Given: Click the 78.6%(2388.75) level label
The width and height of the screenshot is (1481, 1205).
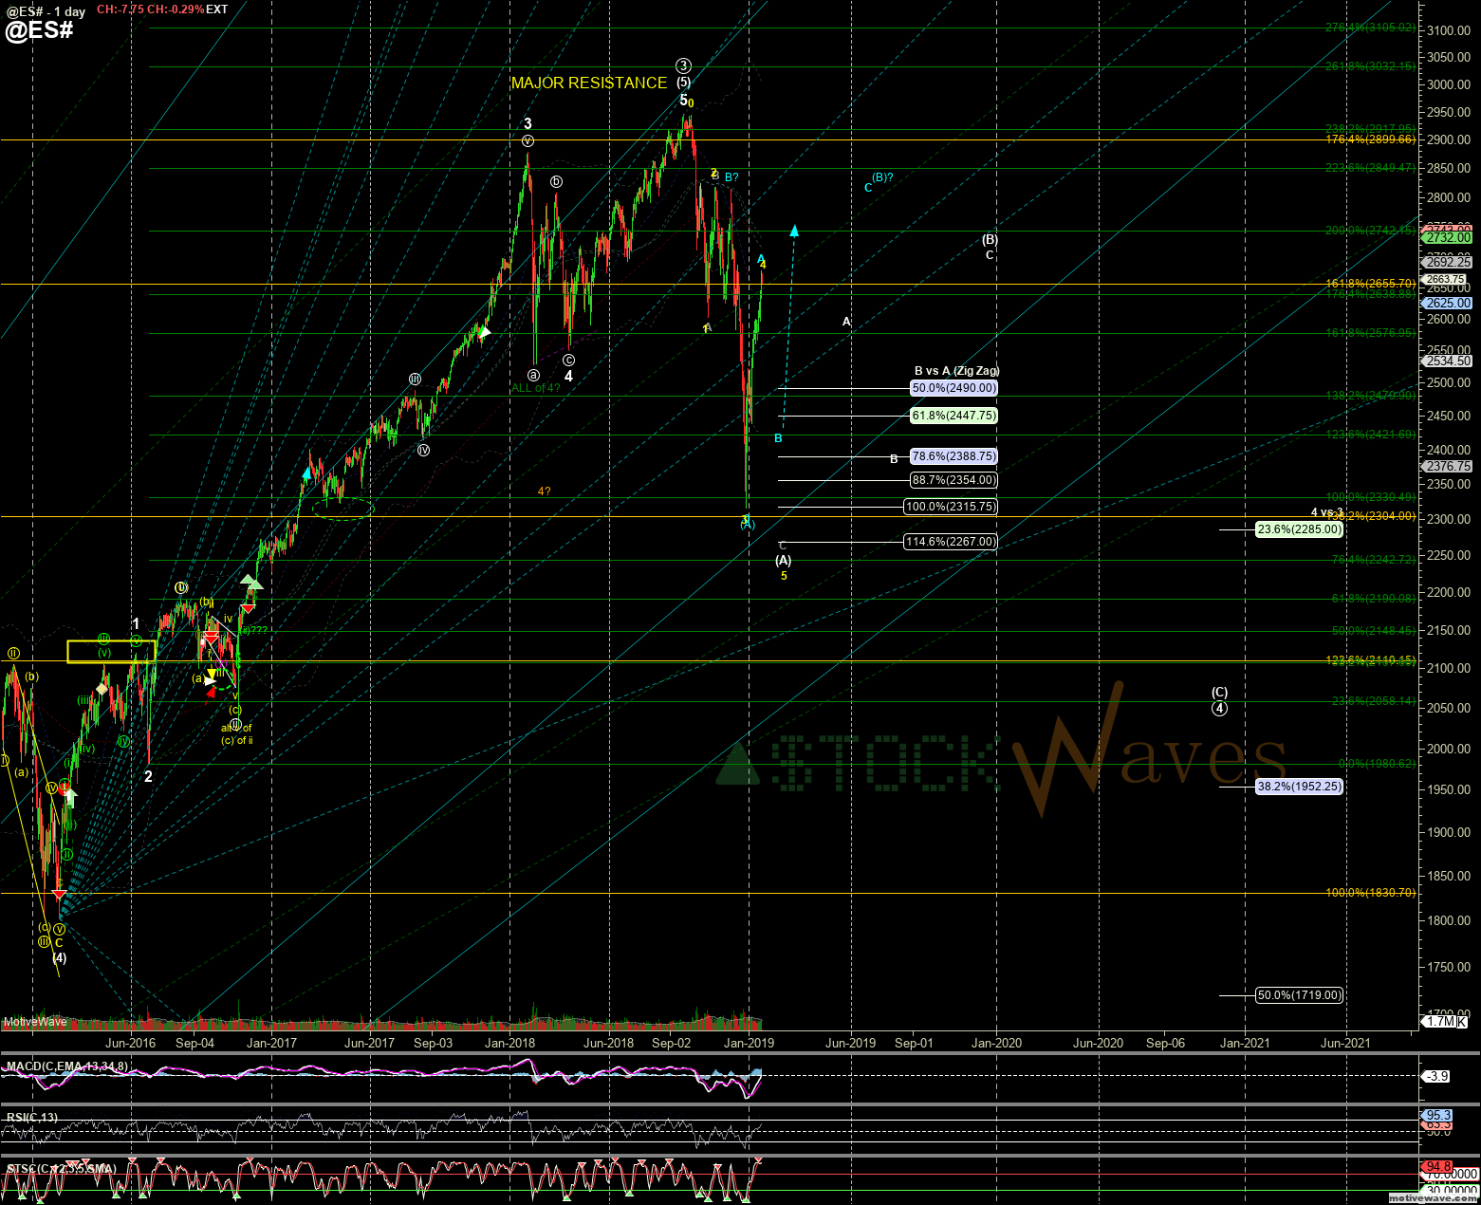Looking at the screenshot, I should click(954, 456).
